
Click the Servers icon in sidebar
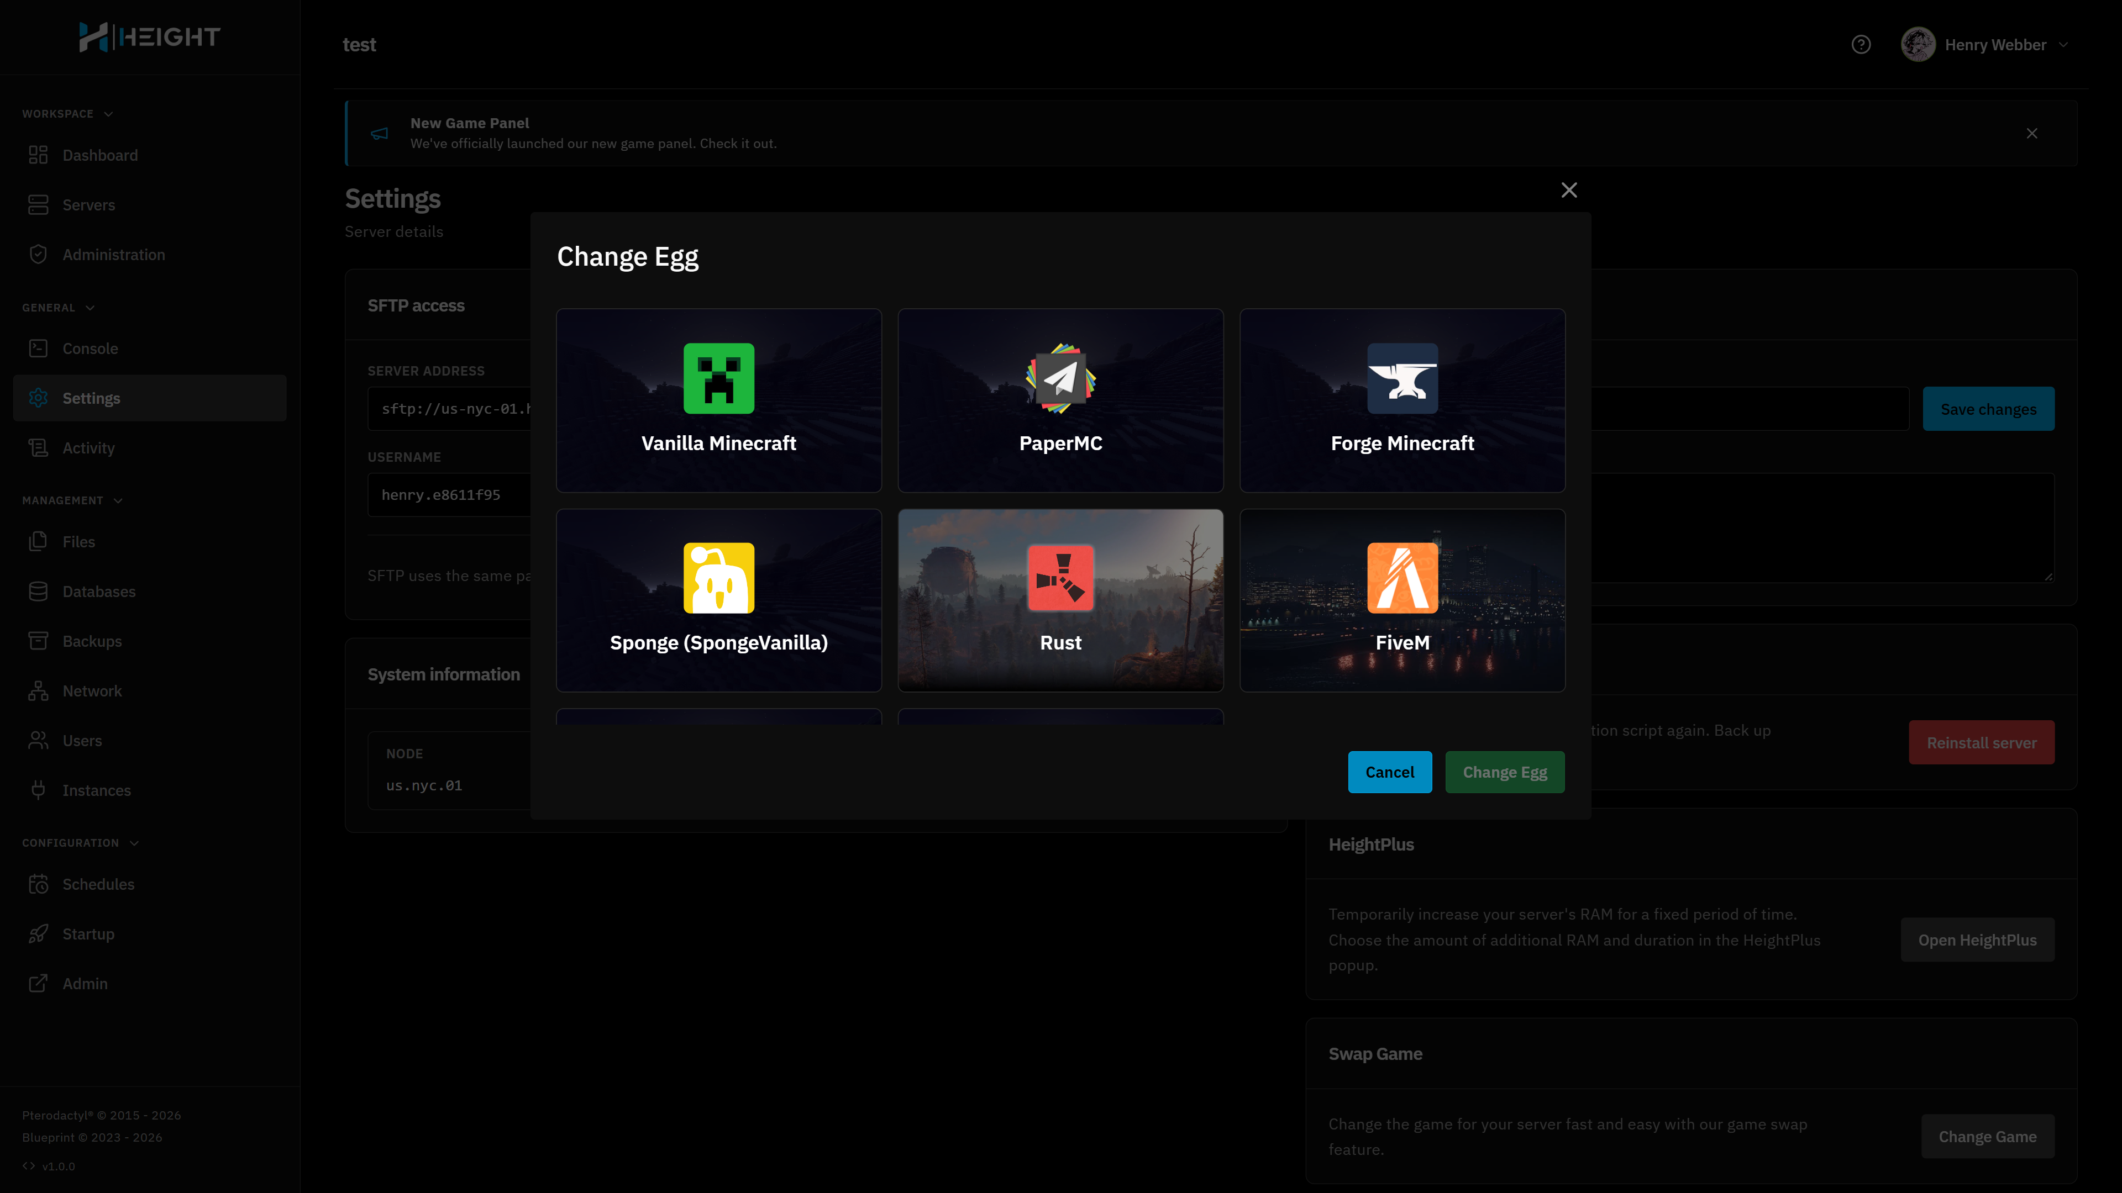(x=38, y=204)
